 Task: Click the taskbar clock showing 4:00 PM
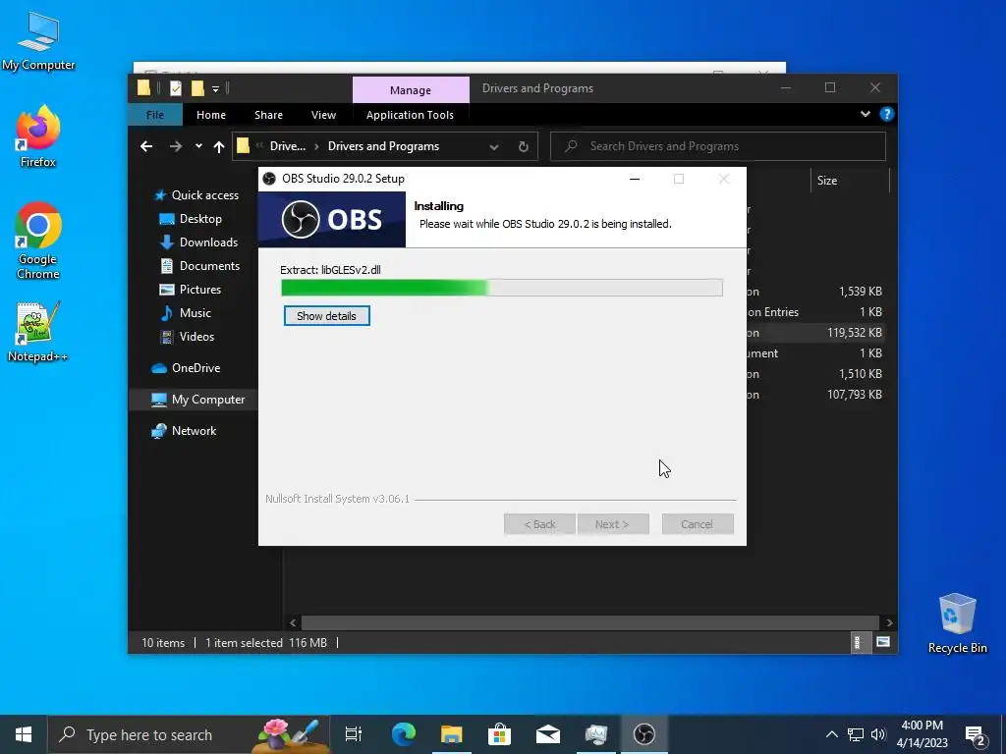[922, 734]
